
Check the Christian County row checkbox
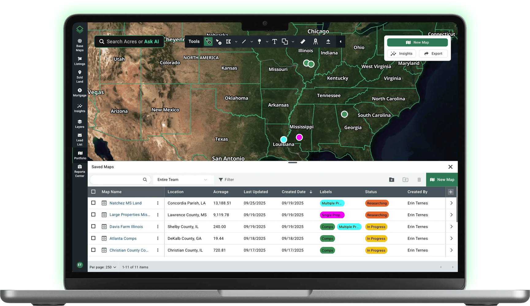94,250
